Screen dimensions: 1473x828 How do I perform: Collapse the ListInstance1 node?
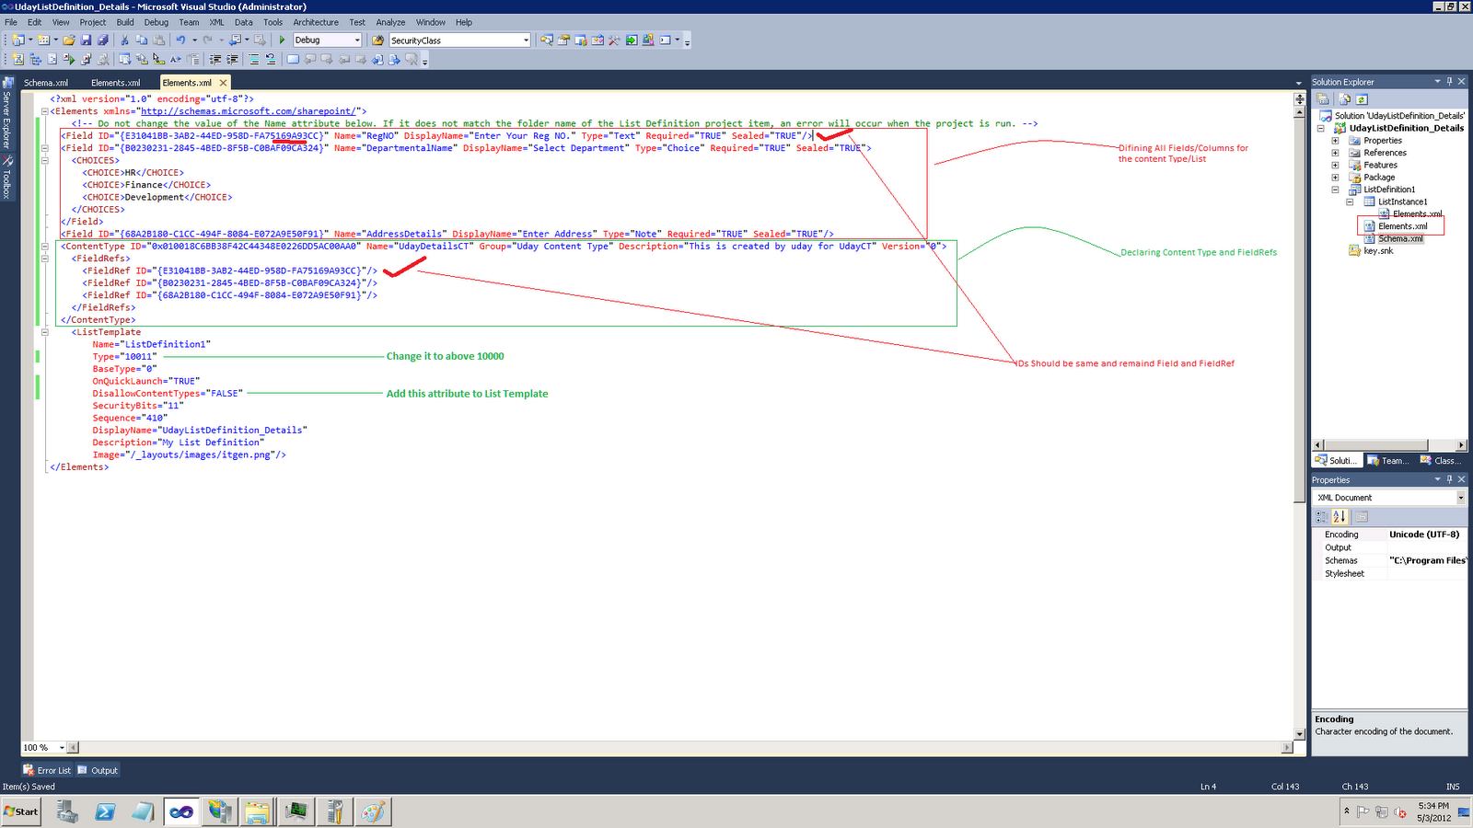(1350, 201)
